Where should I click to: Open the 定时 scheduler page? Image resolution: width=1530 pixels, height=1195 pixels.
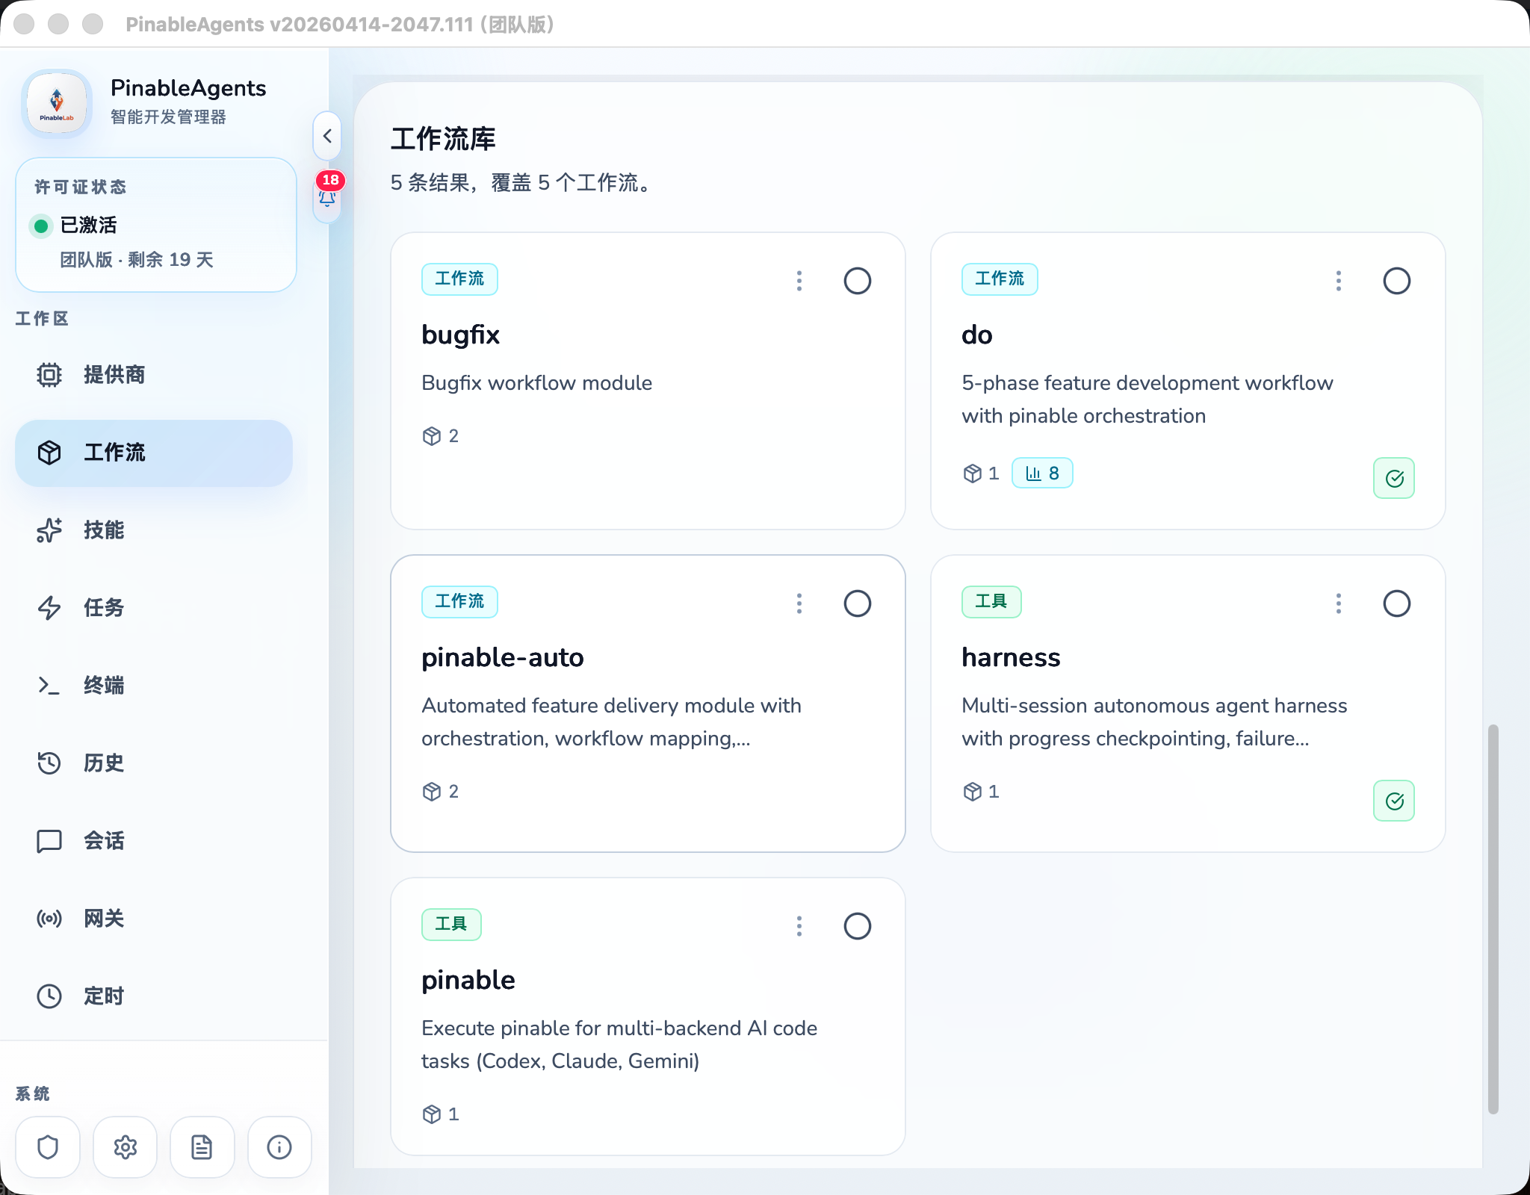tap(153, 996)
